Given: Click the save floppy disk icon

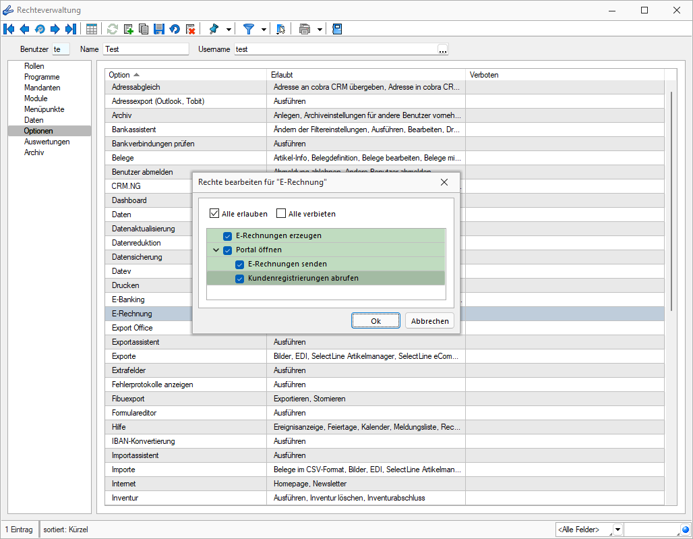Looking at the screenshot, I should point(159,29).
